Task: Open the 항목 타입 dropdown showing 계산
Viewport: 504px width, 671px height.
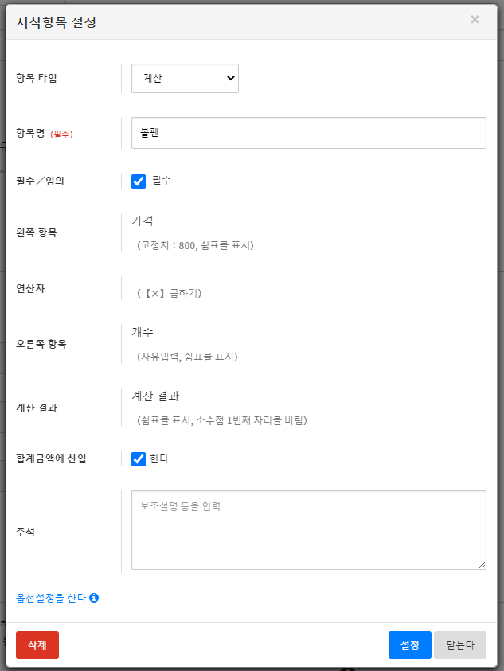Action: coord(185,78)
